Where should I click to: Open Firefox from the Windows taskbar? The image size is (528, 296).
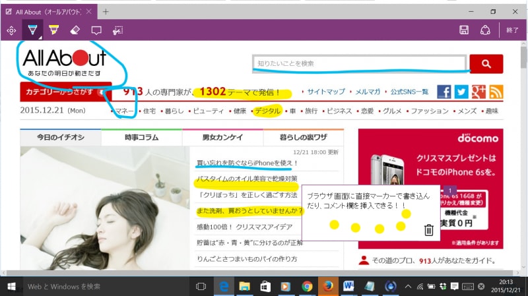[328, 286]
